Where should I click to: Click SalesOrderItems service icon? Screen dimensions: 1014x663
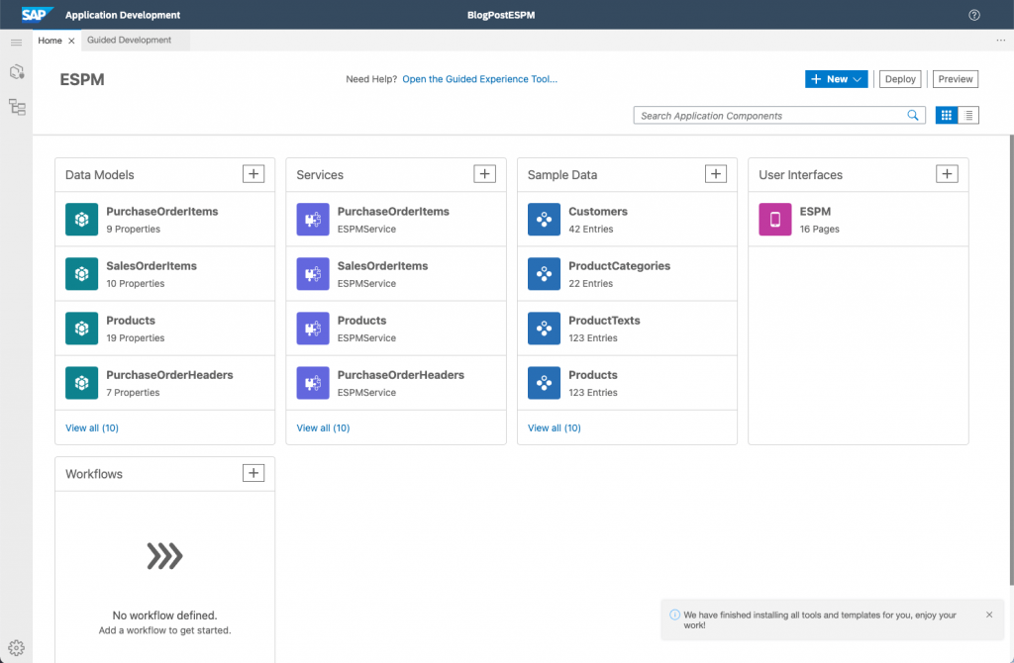tap(313, 274)
